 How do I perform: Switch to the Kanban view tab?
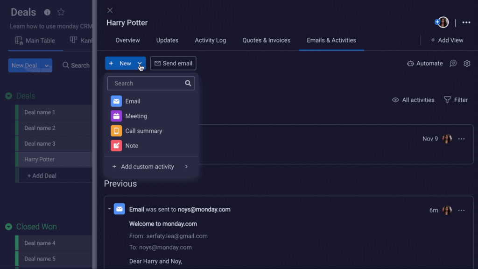tap(81, 41)
